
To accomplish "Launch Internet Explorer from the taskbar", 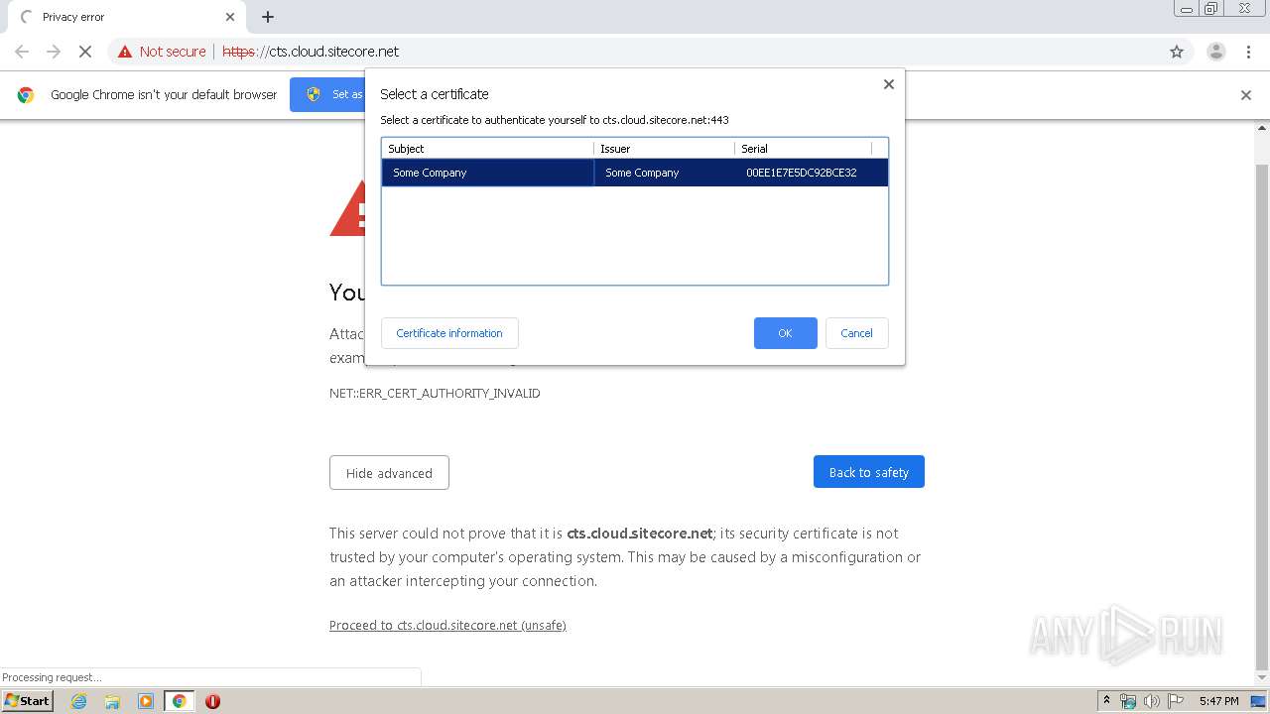I will (78, 701).
